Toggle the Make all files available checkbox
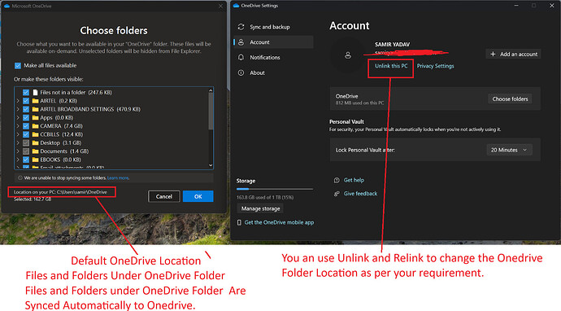 pos(18,66)
